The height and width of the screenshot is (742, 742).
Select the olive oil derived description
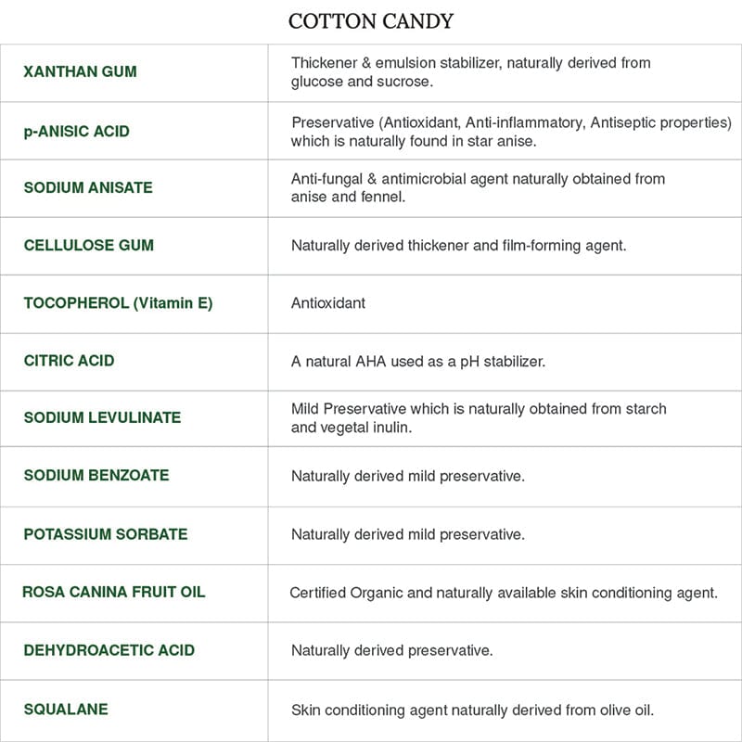tap(472, 710)
